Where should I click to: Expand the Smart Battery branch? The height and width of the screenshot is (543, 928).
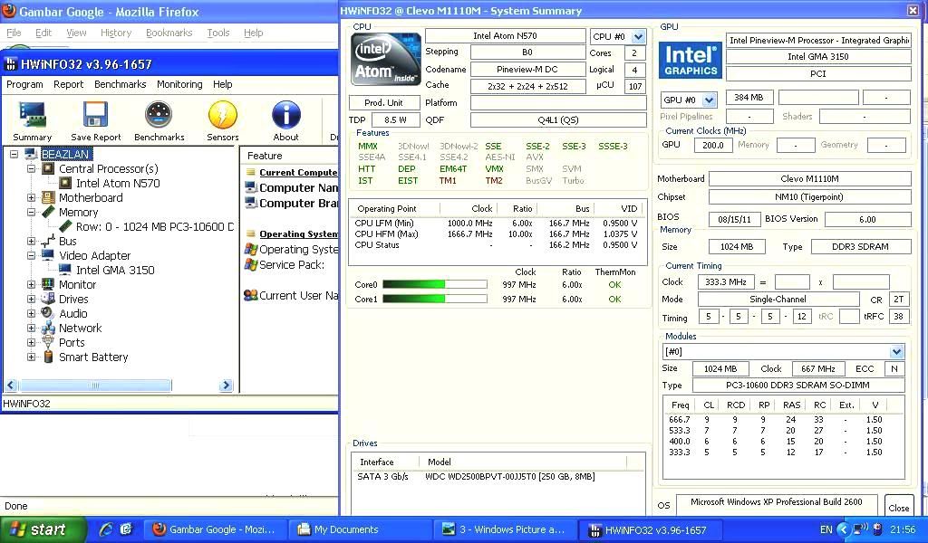pyautogui.click(x=32, y=357)
